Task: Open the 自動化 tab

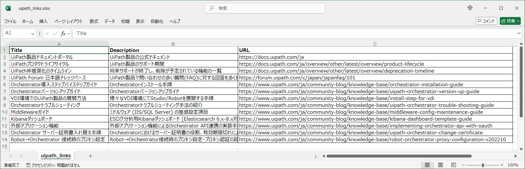Action: pyautogui.click(x=157, y=21)
